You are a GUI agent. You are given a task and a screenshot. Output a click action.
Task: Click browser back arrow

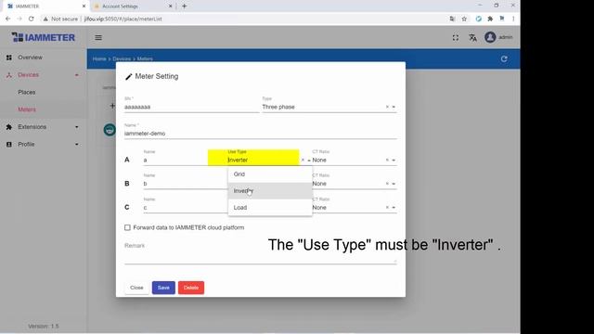[8, 19]
